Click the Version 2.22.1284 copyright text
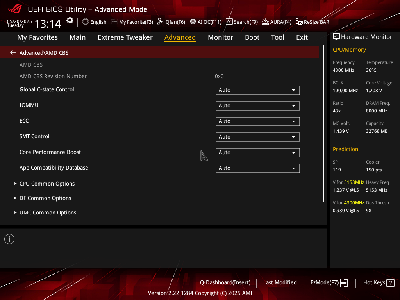Viewport: 400px width, 300px height. pos(200,293)
